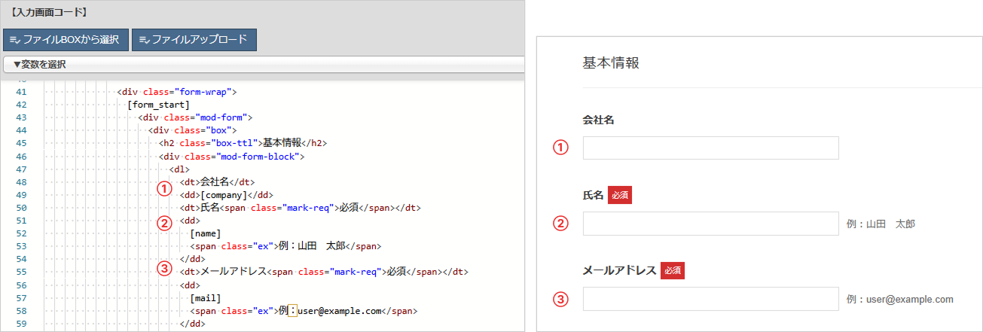Click circled ③ beside the メールアドレス input
983x332 pixels.
click(x=560, y=299)
